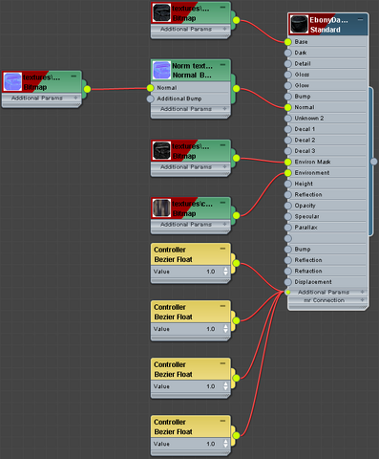The image size is (379, 459).
Task: Click the value stepper of the last Controller
Action: pos(225,444)
